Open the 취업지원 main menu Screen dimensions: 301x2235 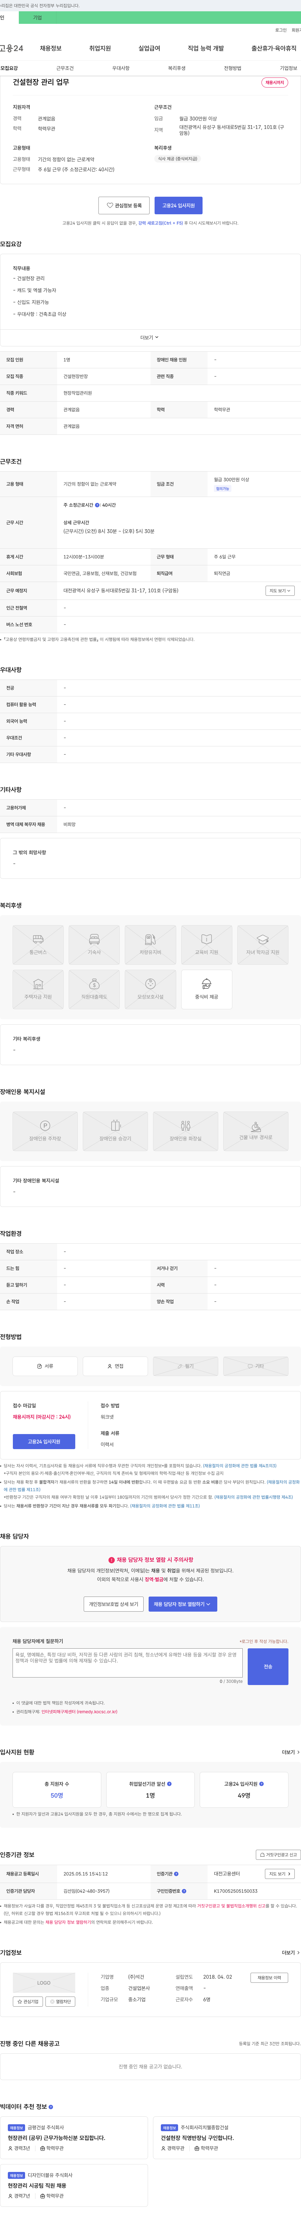tap(100, 49)
